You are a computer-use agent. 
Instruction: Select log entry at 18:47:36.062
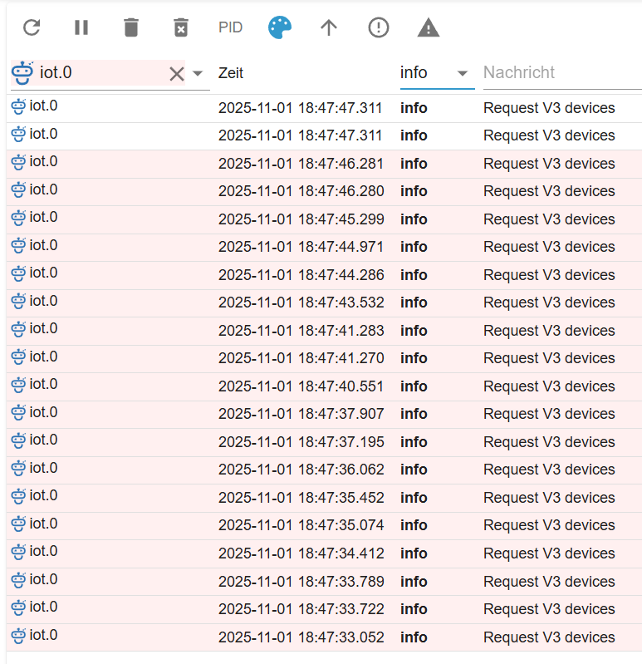point(324,470)
